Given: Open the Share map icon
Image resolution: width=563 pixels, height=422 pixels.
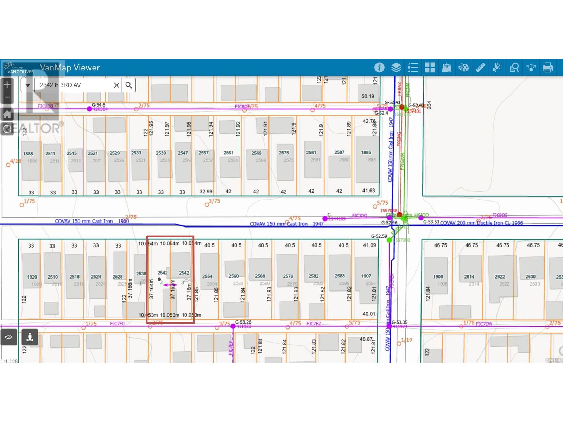Looking at the screenshot, I should [x=531, y=68].
